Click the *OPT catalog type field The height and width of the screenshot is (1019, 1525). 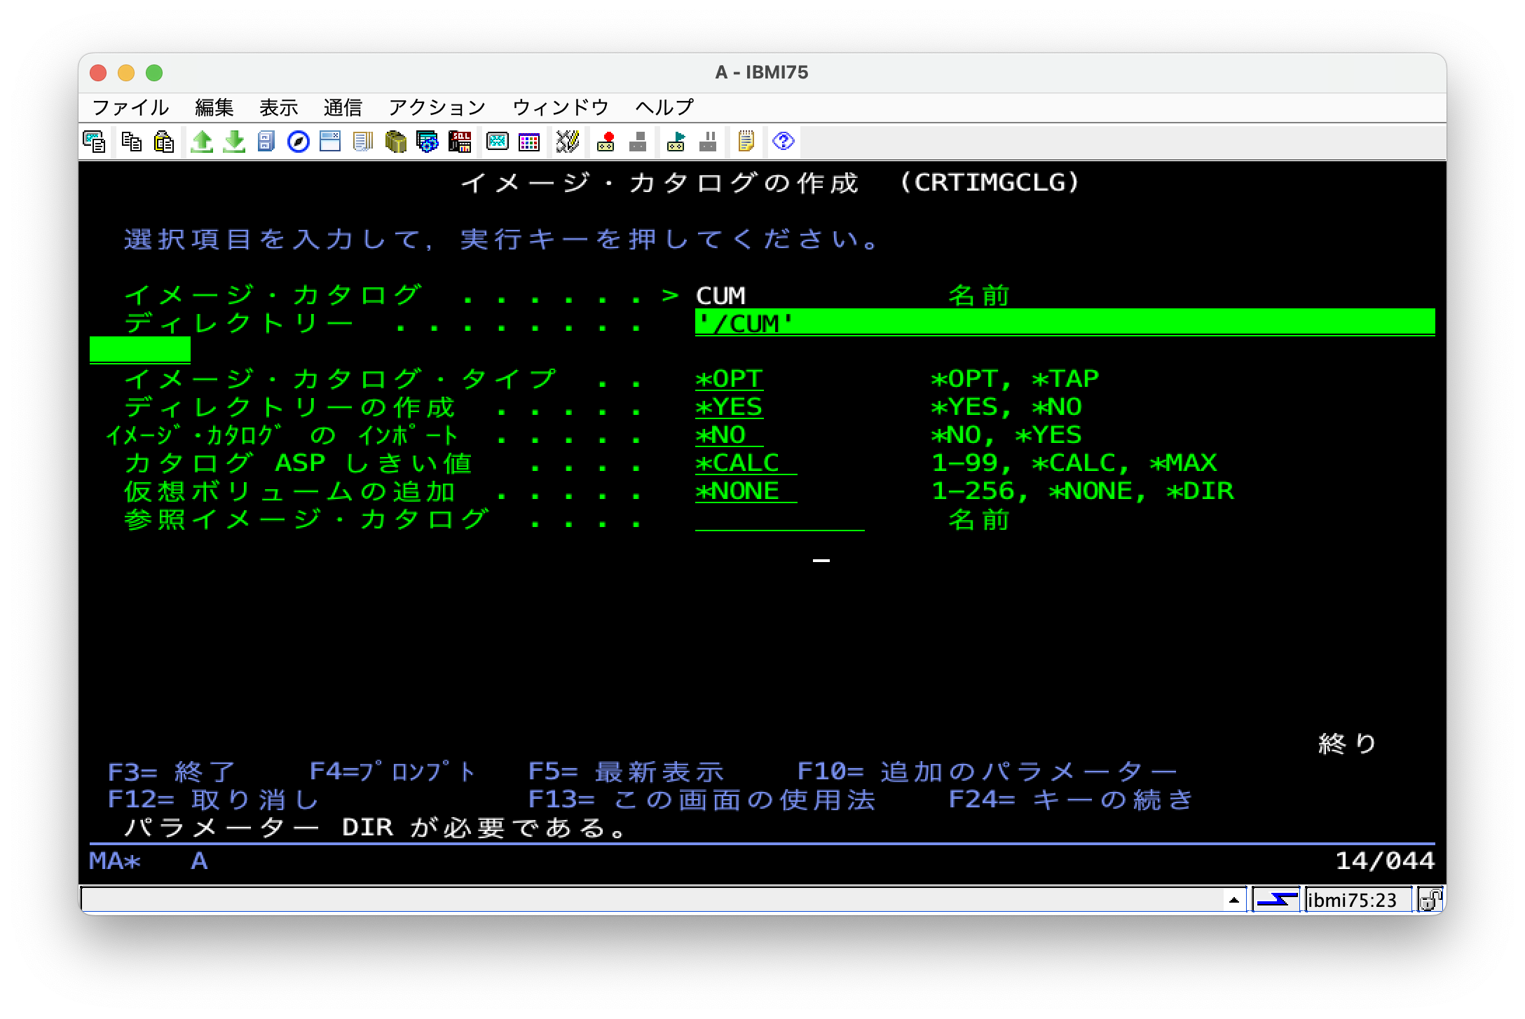coord(729,379)
